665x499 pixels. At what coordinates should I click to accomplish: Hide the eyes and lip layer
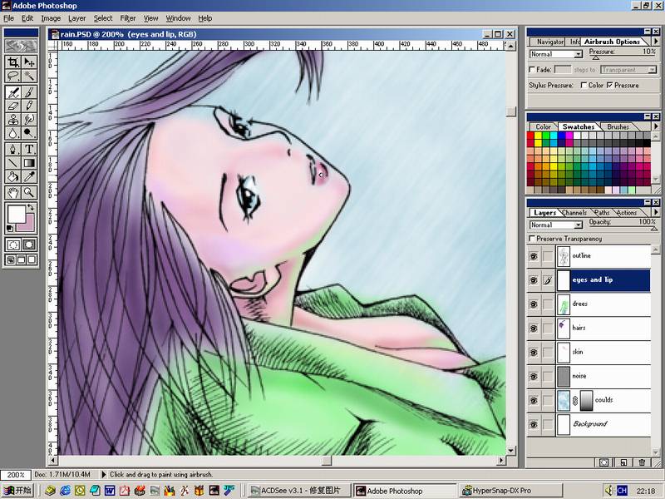[534, 280]
